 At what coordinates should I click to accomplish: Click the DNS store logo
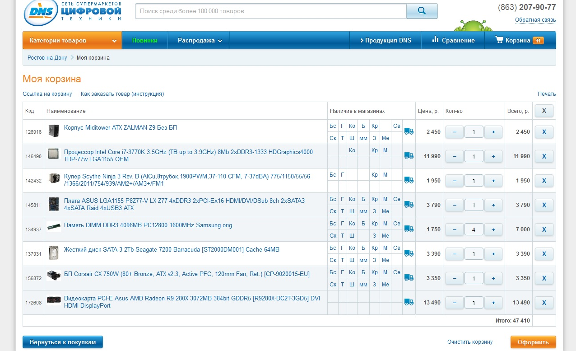pos(73,12)
